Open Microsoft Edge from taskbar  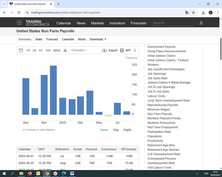pos(64,173)
